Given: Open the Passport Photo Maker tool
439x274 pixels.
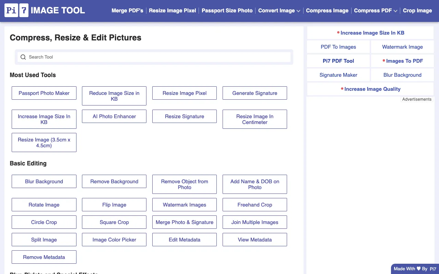Looking at the screenshot, I should pyautogui.click(x=44, y=93).
